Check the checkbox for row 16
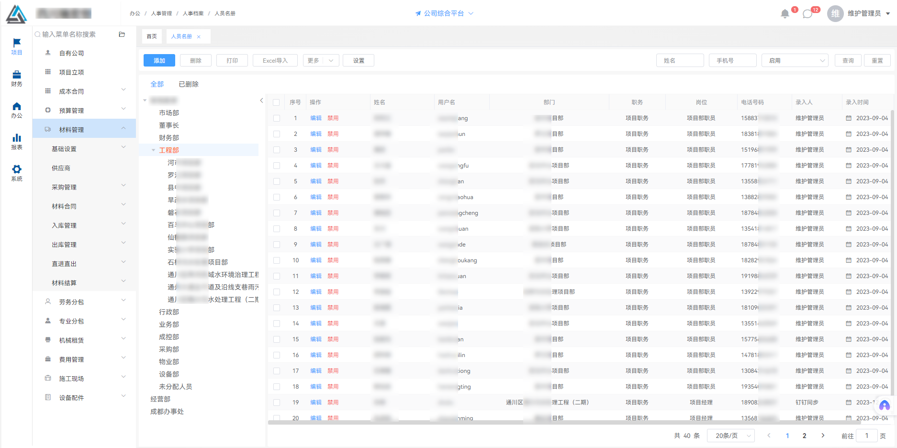The width and height of the screenshot is (897, 448). point(277,355)
